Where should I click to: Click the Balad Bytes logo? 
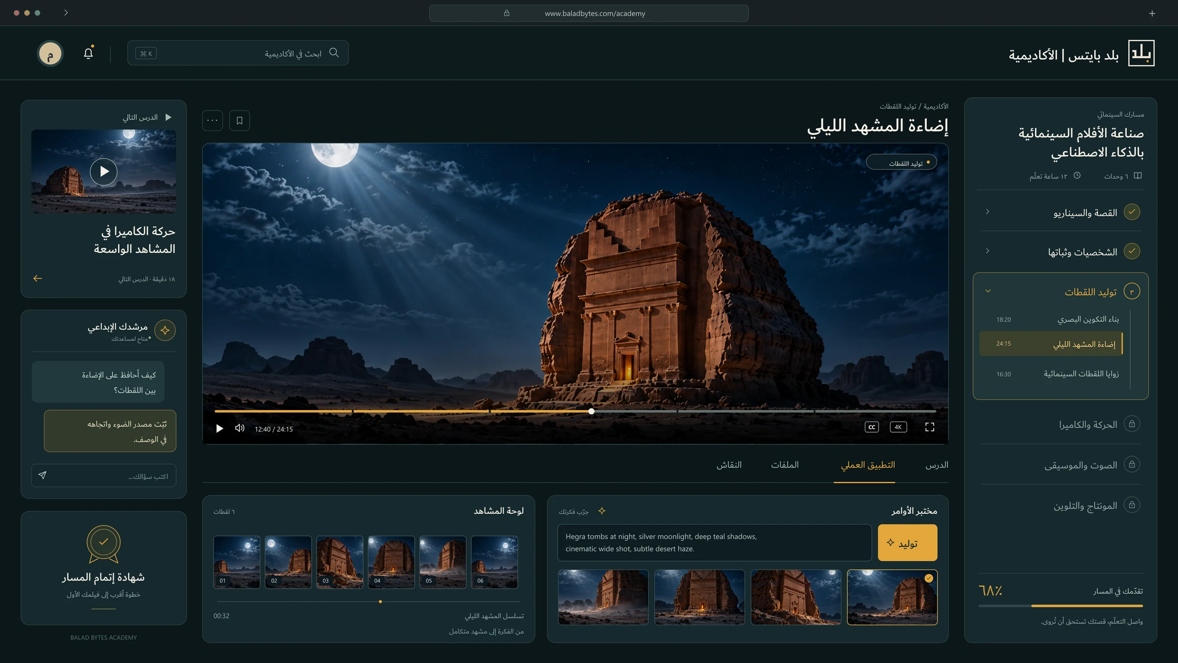click(1141, 53)
